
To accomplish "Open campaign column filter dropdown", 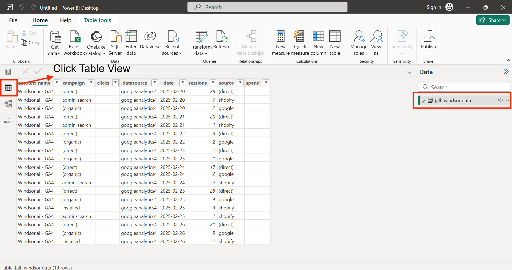I will (91, 83).
